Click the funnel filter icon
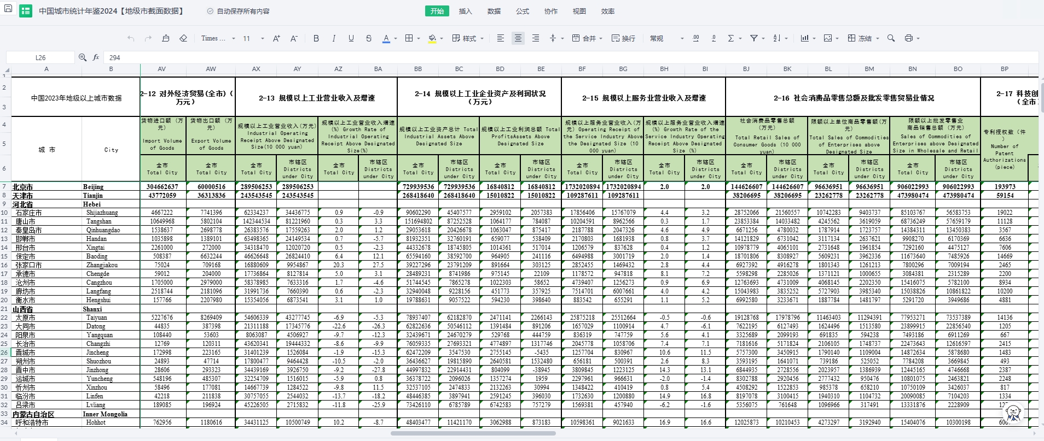This screenshot has height=441, width=1044. click(754, 38)
